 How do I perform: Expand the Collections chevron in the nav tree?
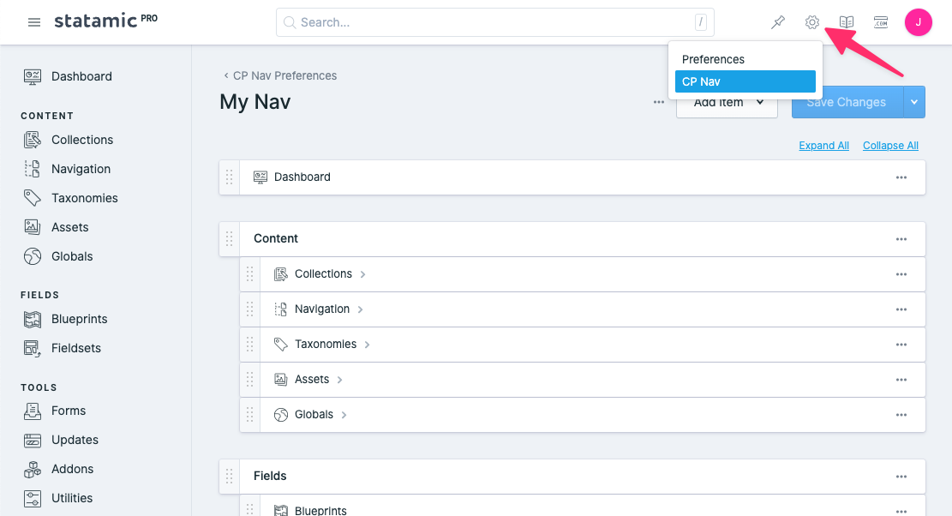361,273
